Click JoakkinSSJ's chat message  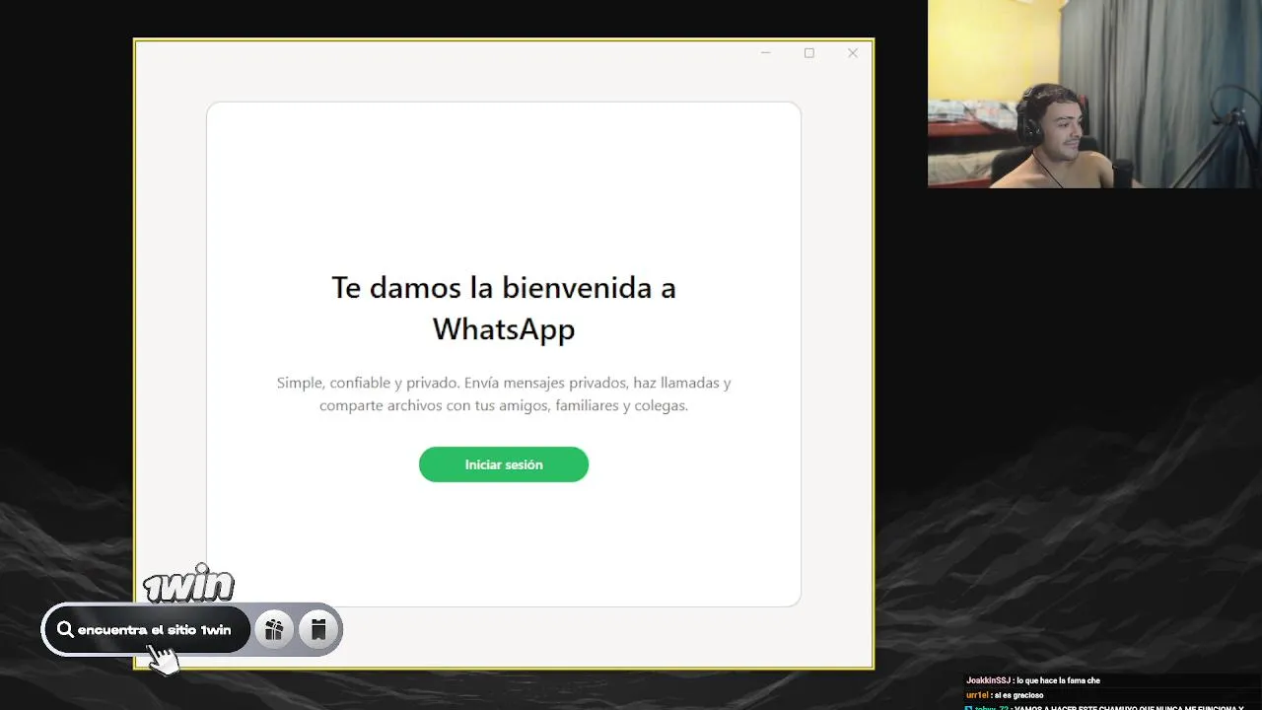[1033, 680]
